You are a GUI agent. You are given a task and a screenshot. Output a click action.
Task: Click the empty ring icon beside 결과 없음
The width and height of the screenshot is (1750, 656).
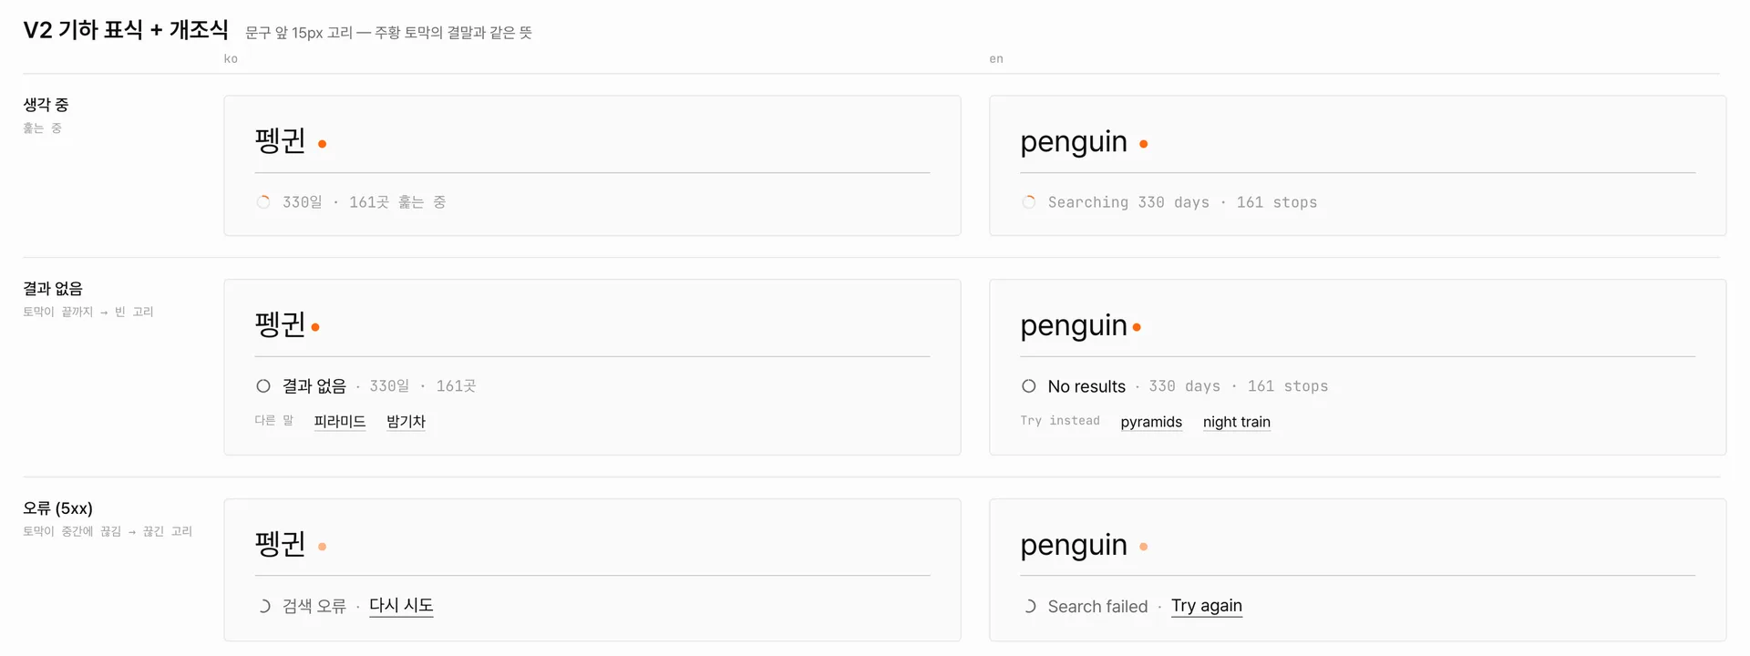(x=263, y=386)
